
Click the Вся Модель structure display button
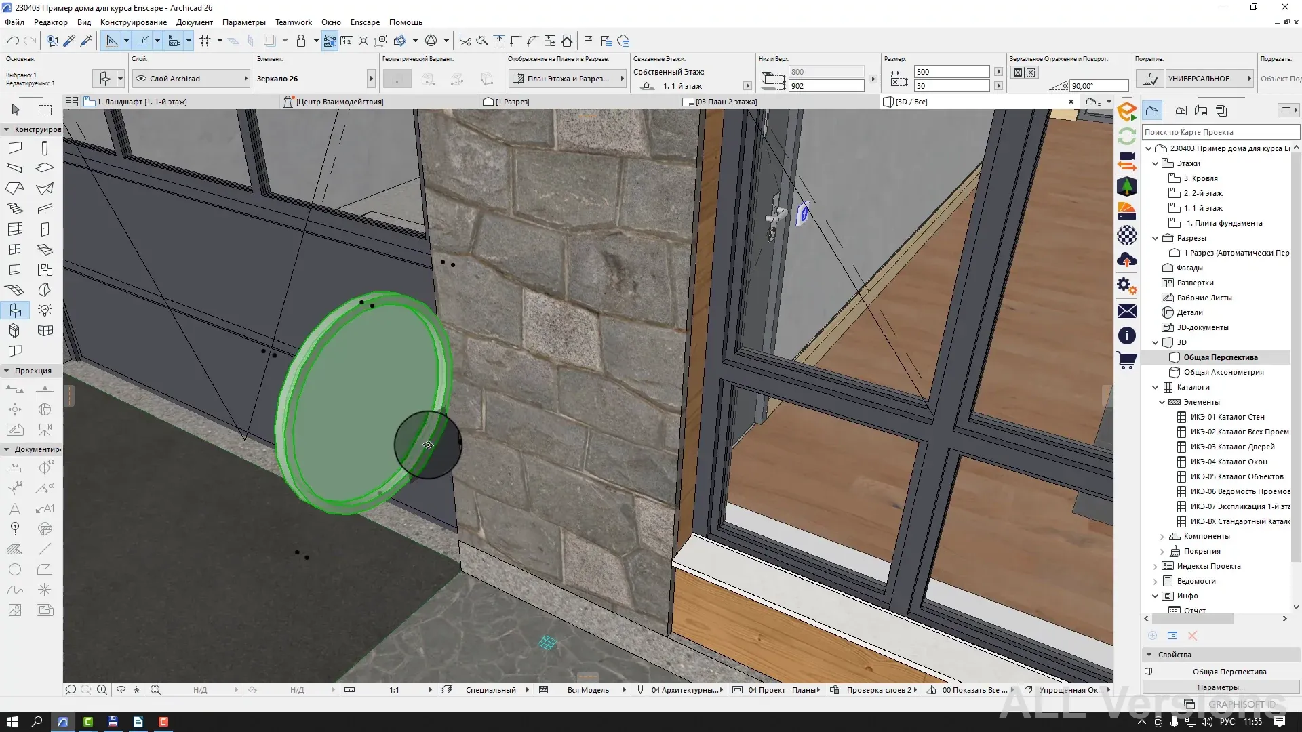point(583,690)
